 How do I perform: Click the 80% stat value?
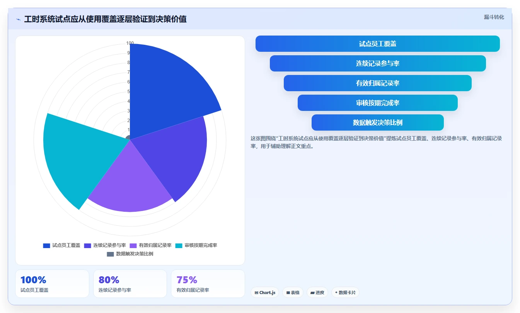(x=109, y=280)
